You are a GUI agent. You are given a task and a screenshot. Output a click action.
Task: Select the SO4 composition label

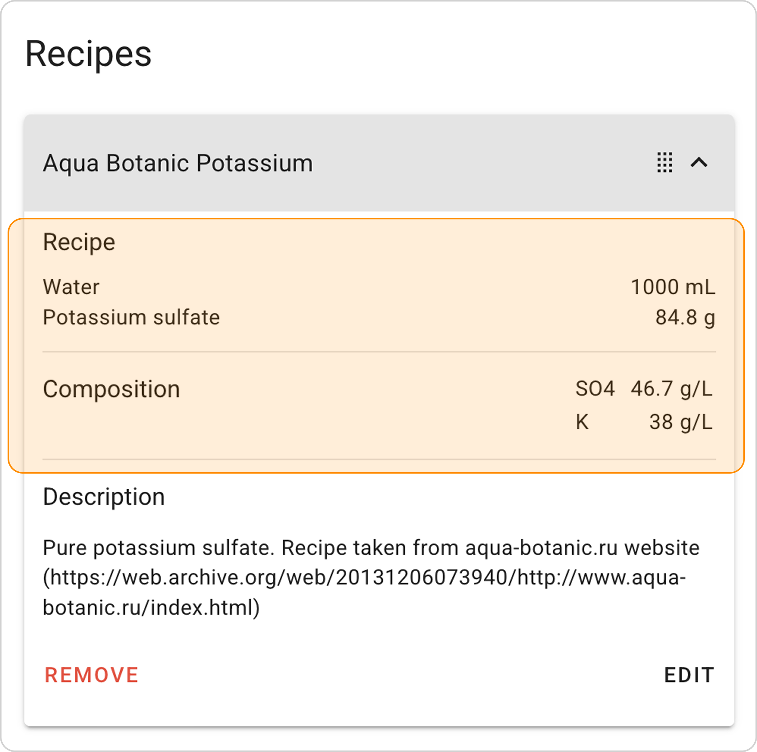click(x=594, y=389)
